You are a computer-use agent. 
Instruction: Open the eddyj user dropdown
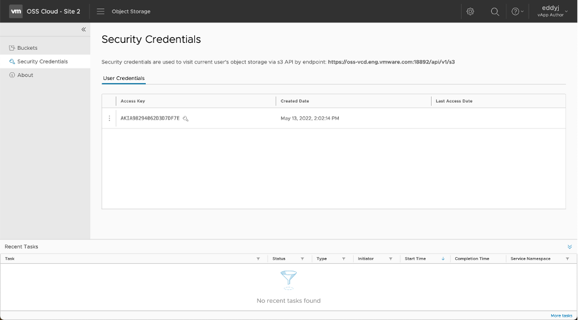pos(554,11)
